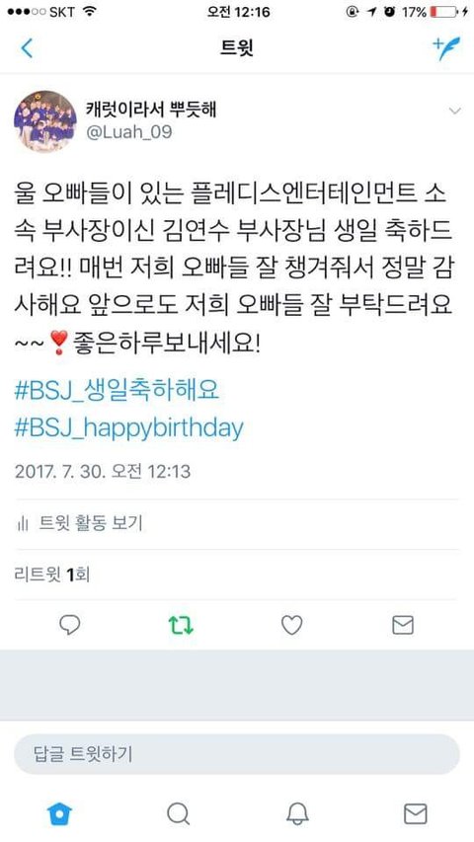This screenshot has height=842, width=474.
Task: Tap the battery indicator in status bar
Action: (x=444, y=12)
